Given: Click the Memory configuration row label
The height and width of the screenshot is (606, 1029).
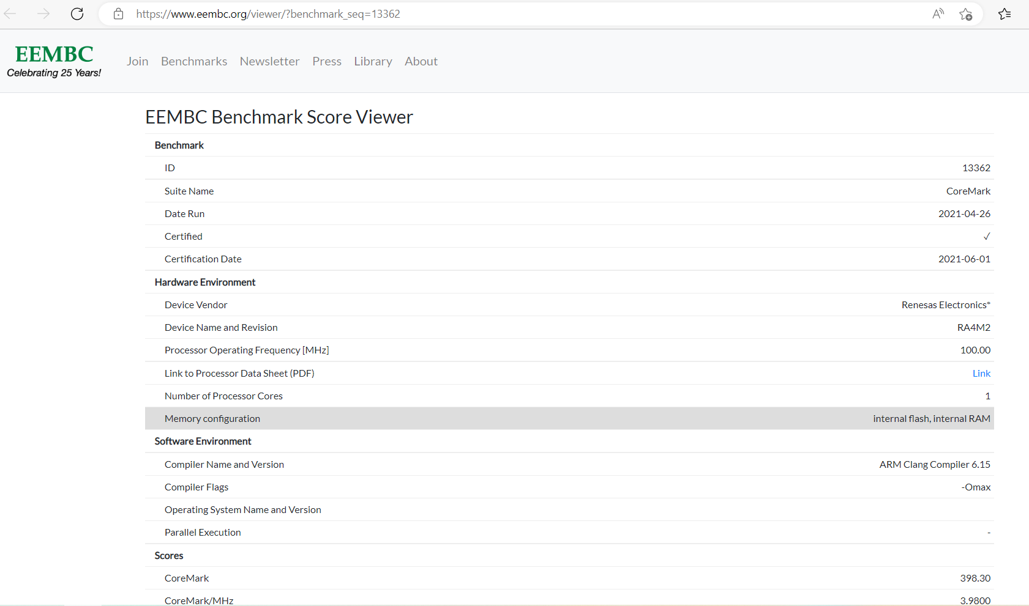Looking at the screenshot, I should coord(212,418).
